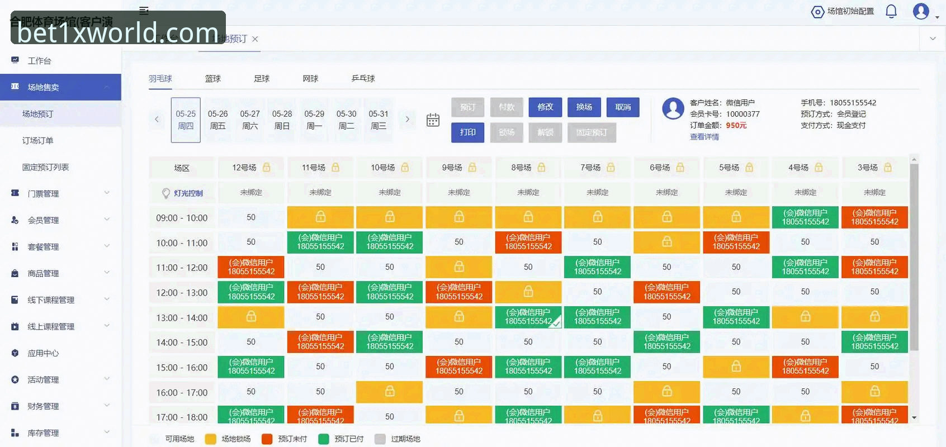Open the calendar date picker icon
This screenshot has width=946, height=447.
tap(433, 120)
